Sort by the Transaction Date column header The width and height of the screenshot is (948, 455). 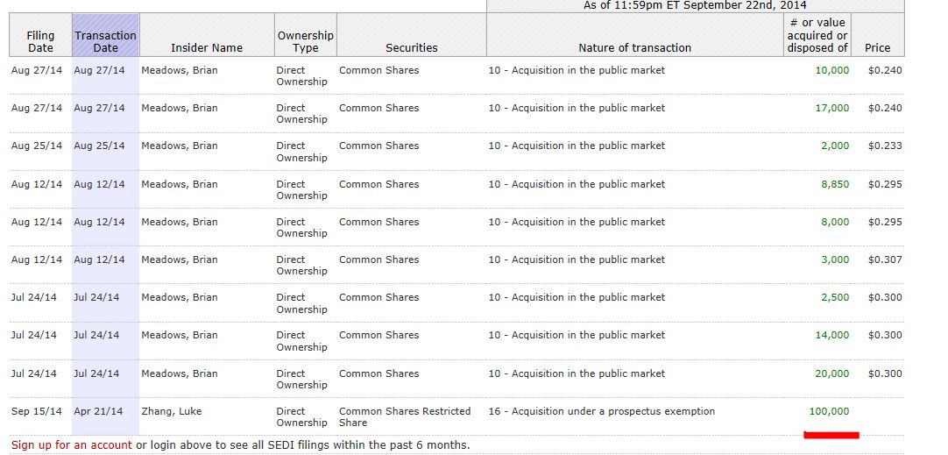105,41
